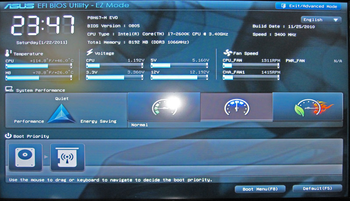Click the 12V voltage bar
This screenshot has width=350, height=201.
(x=179, y=77)
